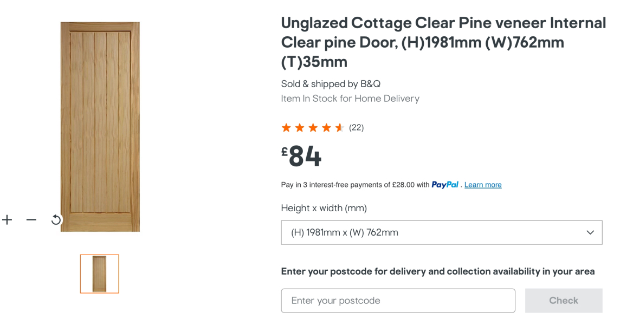Image resolution: width=633 pixels, height=325 pixels.
Task: Click the half-filled fifth star
Action: pyautogui.click(x=340, y=127)
